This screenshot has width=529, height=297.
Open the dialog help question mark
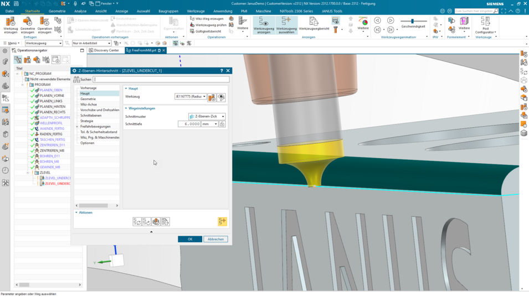222,71
